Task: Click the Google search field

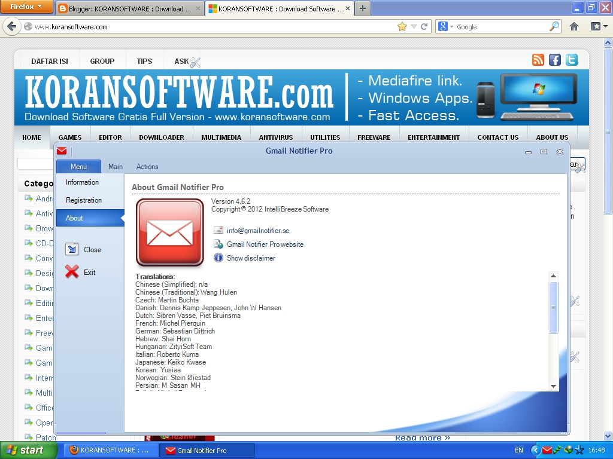Action: point(501,26)
